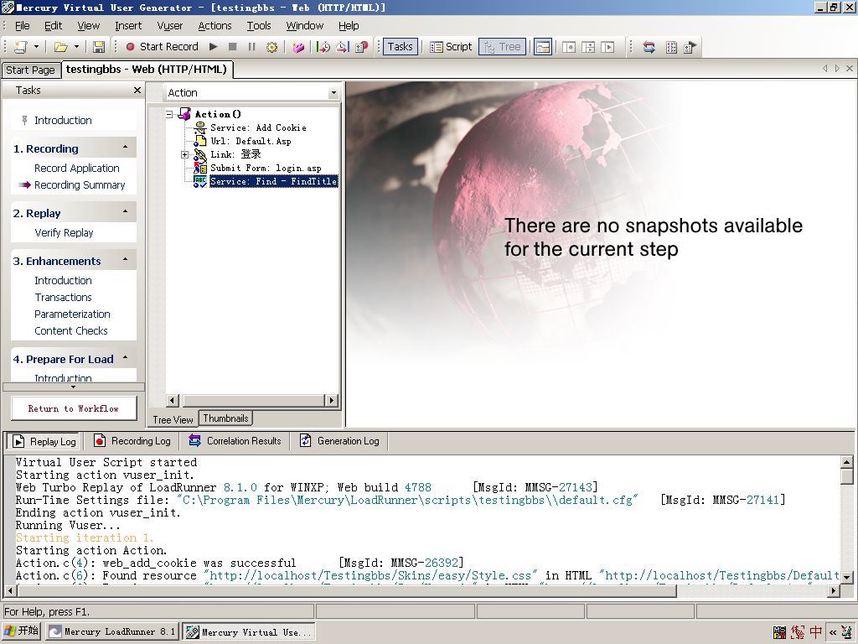The height and width of the screenshot is (644, 858).
Task: Open run-time settings via the gear icon
Action: pyautogui.click(x=271, y=47)
